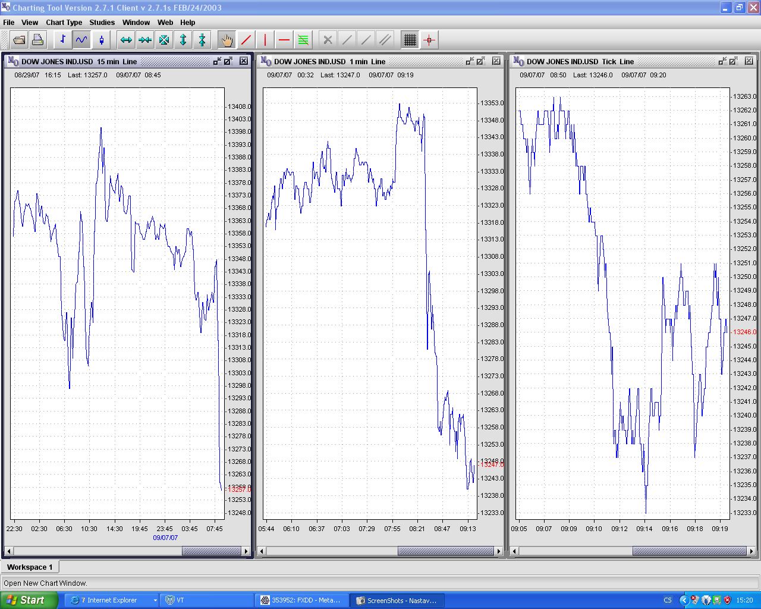Viewport: 761px width, 609px height.
Task: Open the File menu
Action: coord(9,23)
